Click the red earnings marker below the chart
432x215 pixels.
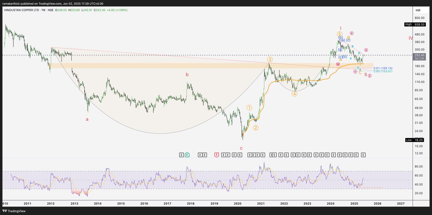(x=216, y=155)
